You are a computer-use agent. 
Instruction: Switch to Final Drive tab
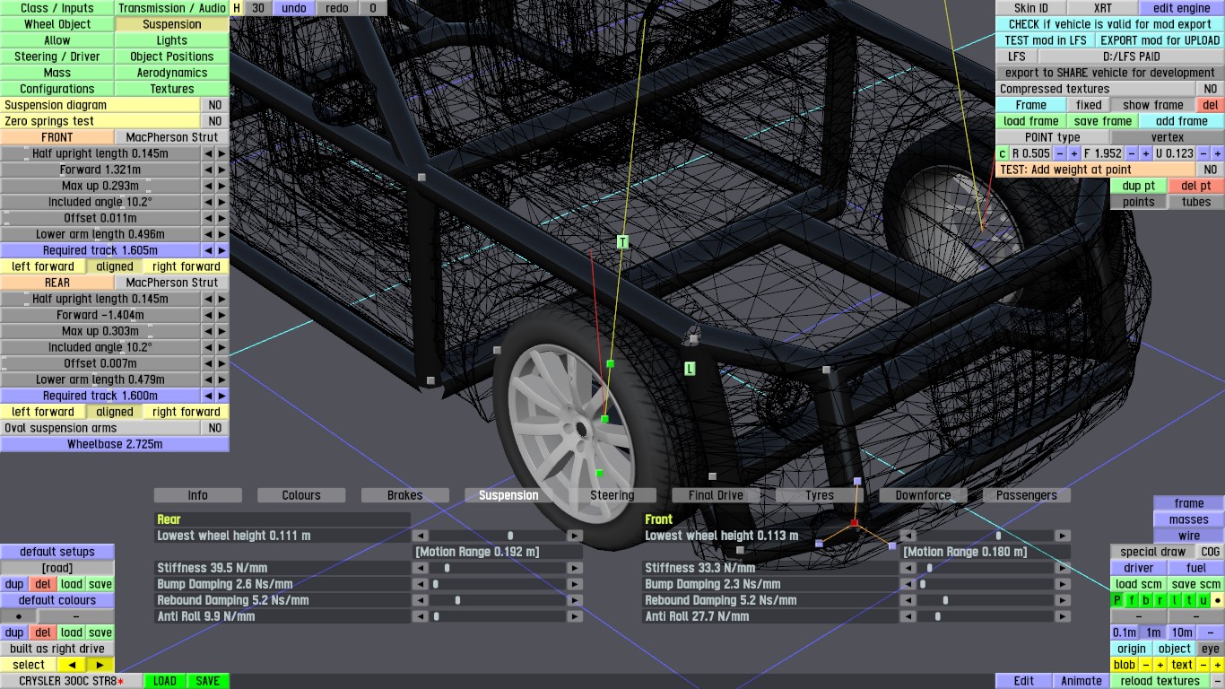tap(716, 495)
